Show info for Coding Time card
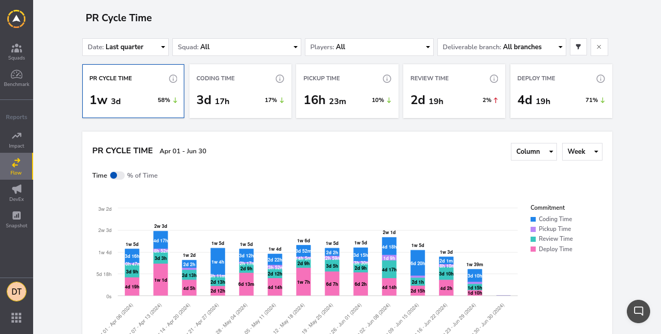The height and width of the screenshot is (334, 661). [x=280, y=79]
